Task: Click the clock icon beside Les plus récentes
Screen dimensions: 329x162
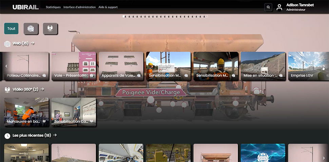Action: pyautogui.click(x=7, y=136)
